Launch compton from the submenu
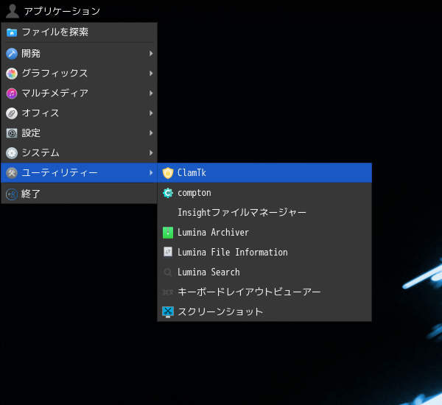The width and height of the screenshot is (442, 405). click(264, 193)
